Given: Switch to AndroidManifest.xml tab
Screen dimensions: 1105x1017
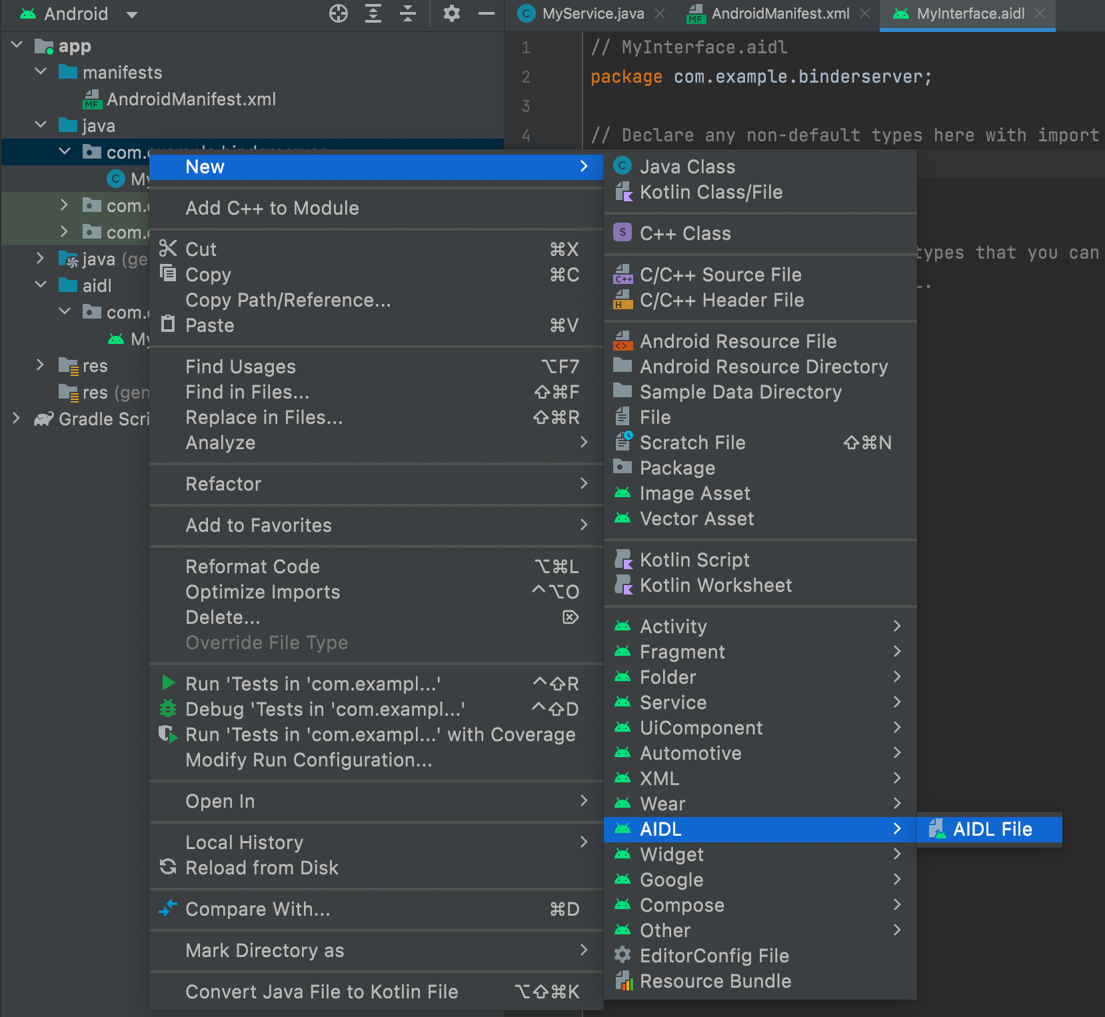Looking at the screenshot, I should coord(768,14).
